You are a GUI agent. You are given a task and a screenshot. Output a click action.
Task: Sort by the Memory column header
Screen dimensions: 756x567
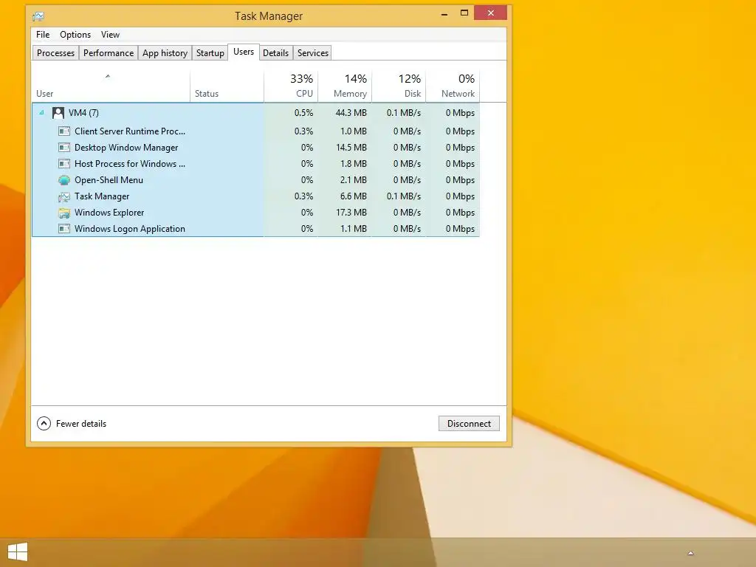[x=345, y=86]
